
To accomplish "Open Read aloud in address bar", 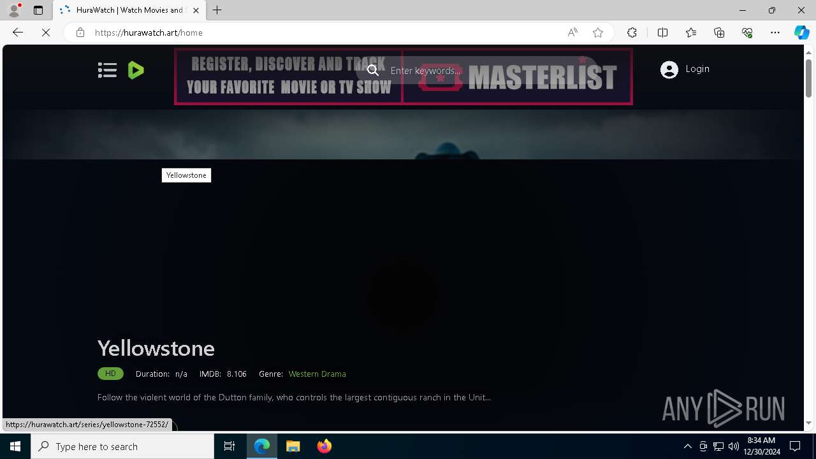I will [x=572, y=33].
